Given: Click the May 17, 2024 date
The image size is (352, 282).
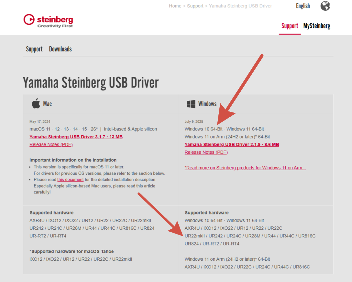Looking at the screenshot, I should [x=40, y=122].
